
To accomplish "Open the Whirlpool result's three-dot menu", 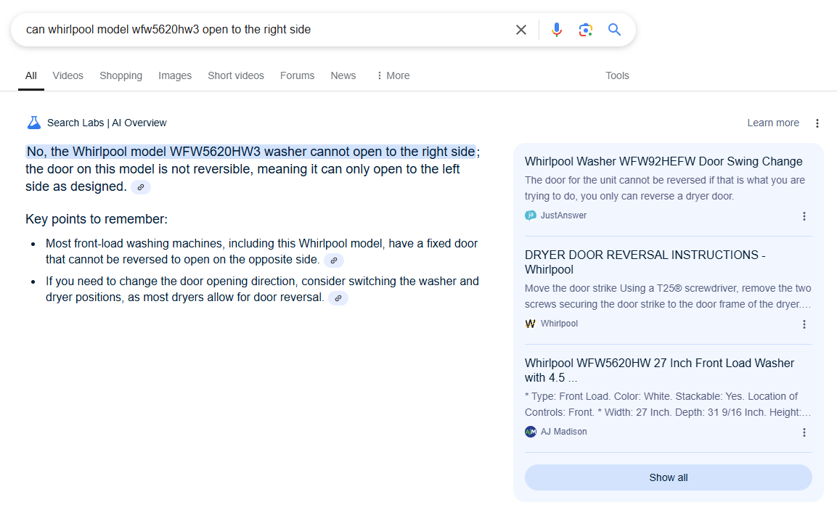I will (x=804, y=324).
